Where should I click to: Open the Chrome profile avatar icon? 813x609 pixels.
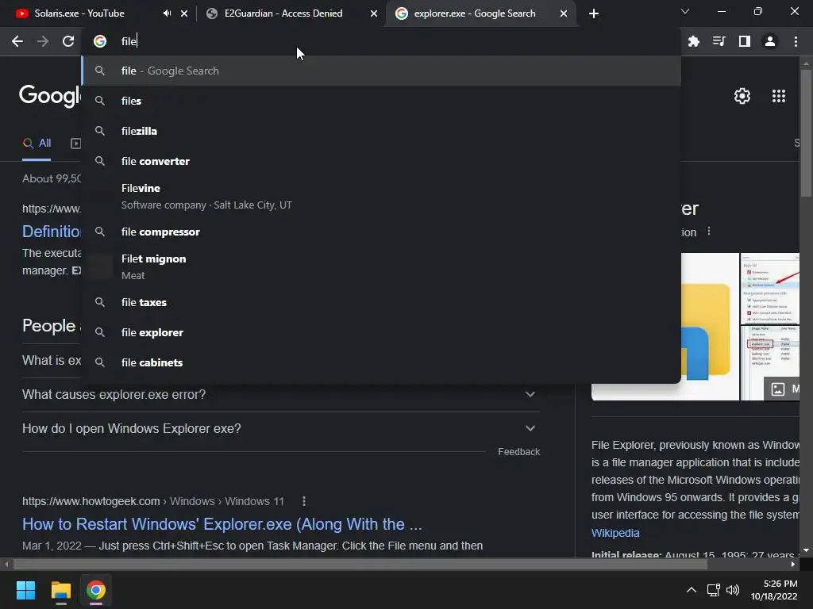pos(770,41)
